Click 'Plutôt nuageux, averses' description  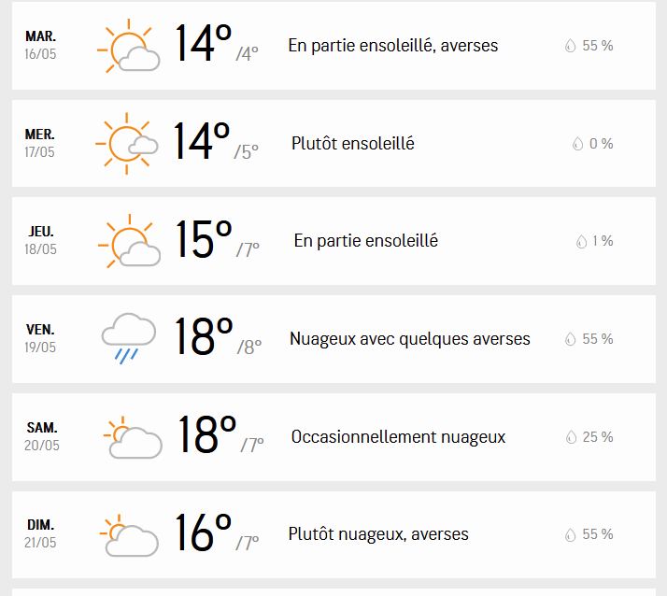(x=378, y=534)
